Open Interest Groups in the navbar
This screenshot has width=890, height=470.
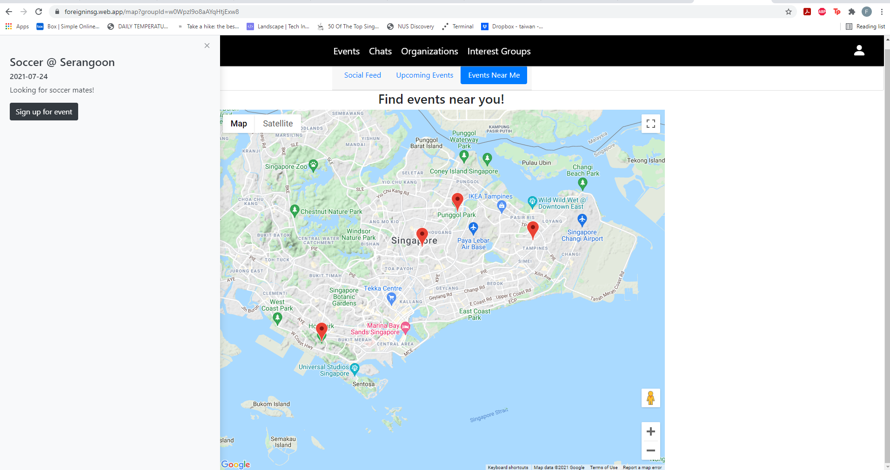click(x=499, y=51)
